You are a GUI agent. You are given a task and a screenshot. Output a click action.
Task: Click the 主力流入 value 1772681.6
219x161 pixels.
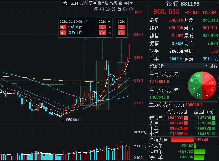point(159,81)
